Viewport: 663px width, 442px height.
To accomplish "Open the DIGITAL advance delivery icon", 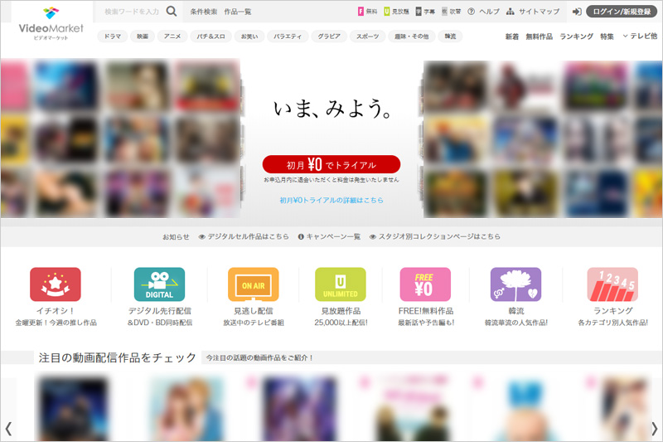I will click(159, 284).
